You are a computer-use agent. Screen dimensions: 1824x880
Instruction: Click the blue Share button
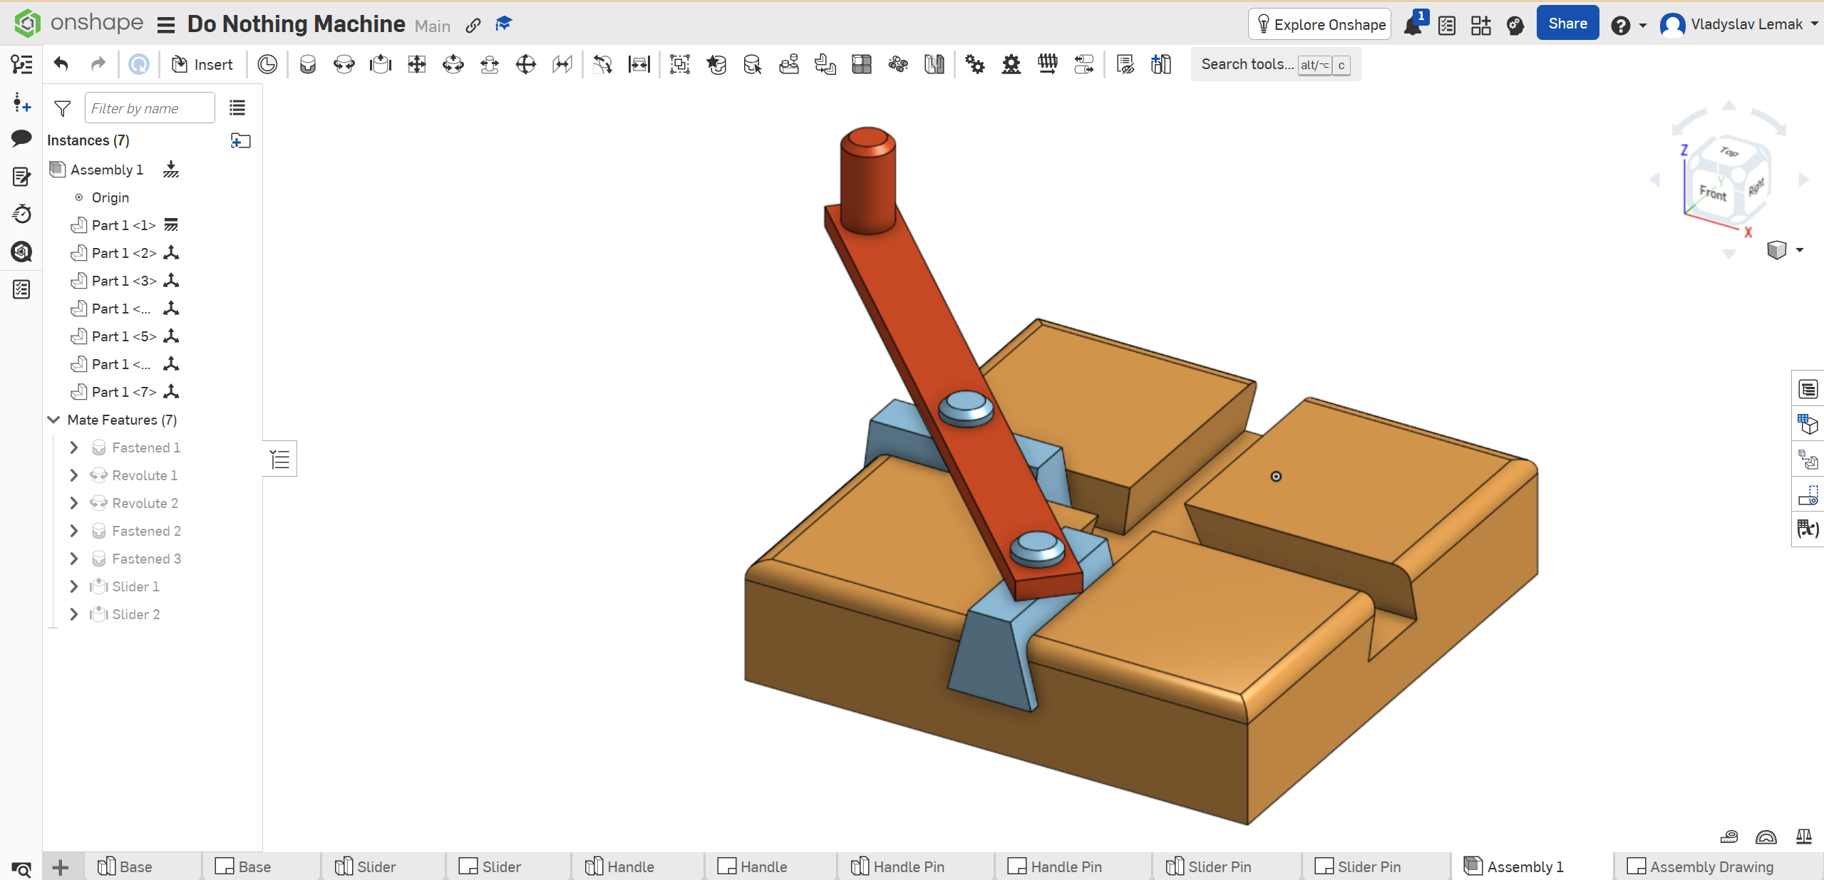click(1567, 24)
